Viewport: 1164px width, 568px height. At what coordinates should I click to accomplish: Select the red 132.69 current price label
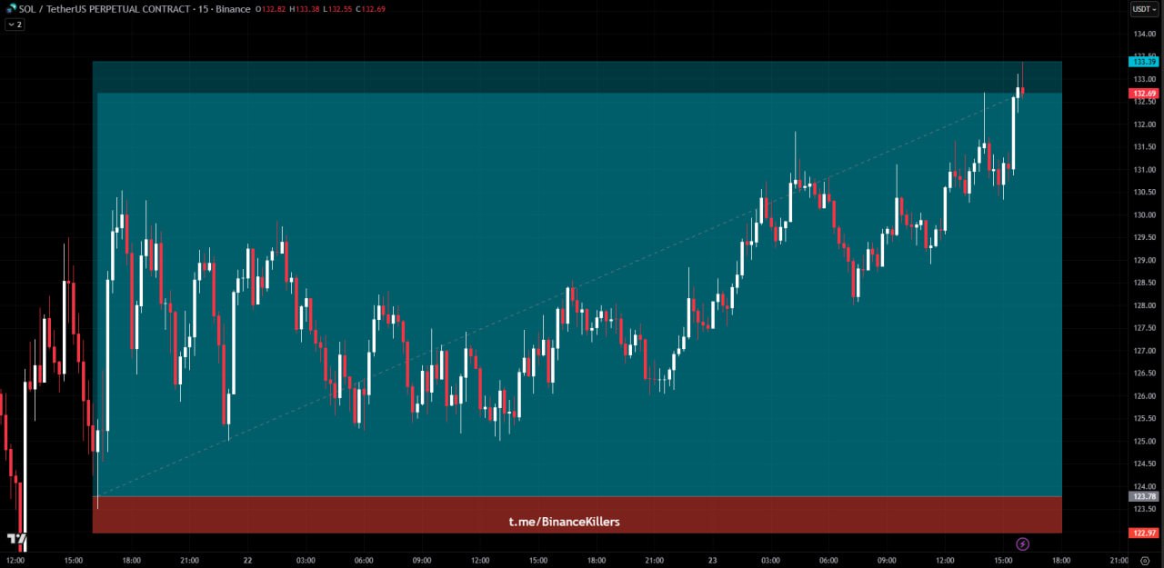tap(1142, 94)
